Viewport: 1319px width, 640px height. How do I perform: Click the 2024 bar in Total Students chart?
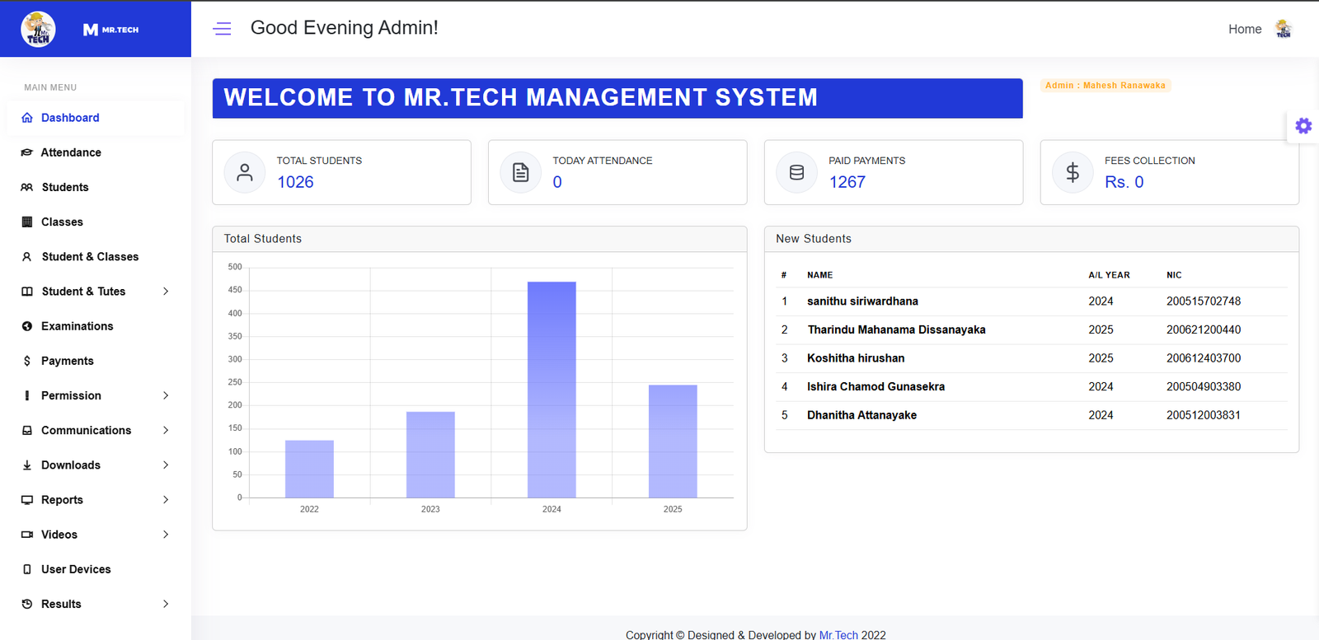pos(552,390)
